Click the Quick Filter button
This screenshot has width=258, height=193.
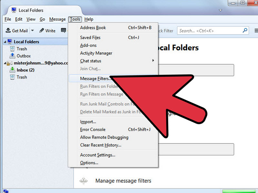pos(166,31)
